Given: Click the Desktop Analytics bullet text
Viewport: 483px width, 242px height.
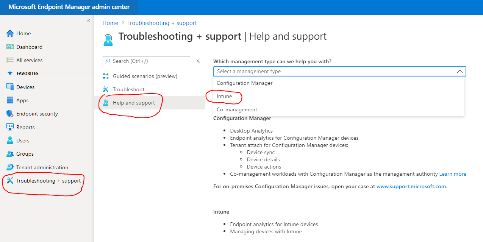Looking at the screenshot, I should point(251,131).
